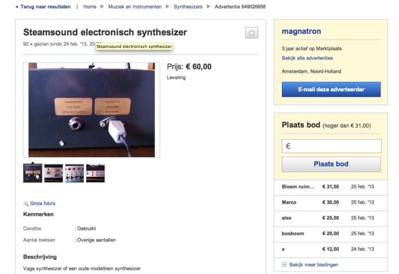
Task: Open Muziek en Instrumenten breadcrumb
Action: pos(135,7)
